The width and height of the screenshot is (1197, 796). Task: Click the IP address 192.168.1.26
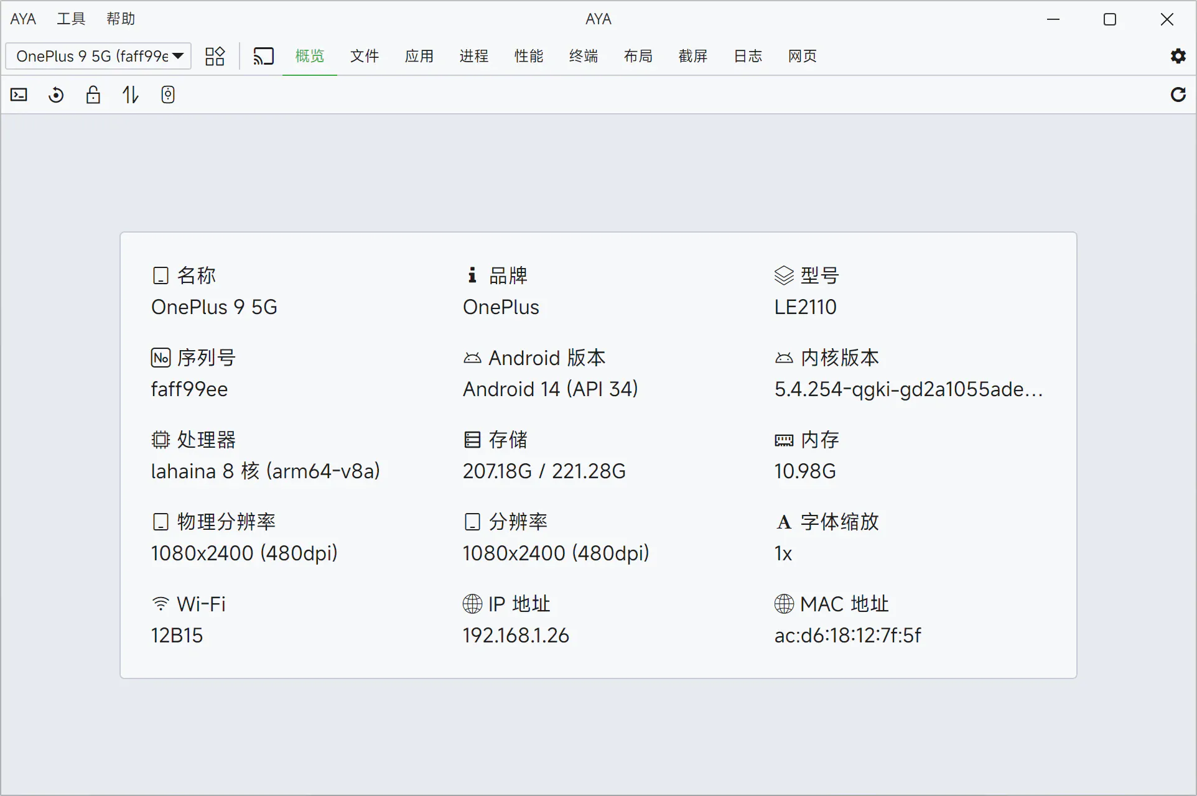pyautogui.click(x=516, y=636)
